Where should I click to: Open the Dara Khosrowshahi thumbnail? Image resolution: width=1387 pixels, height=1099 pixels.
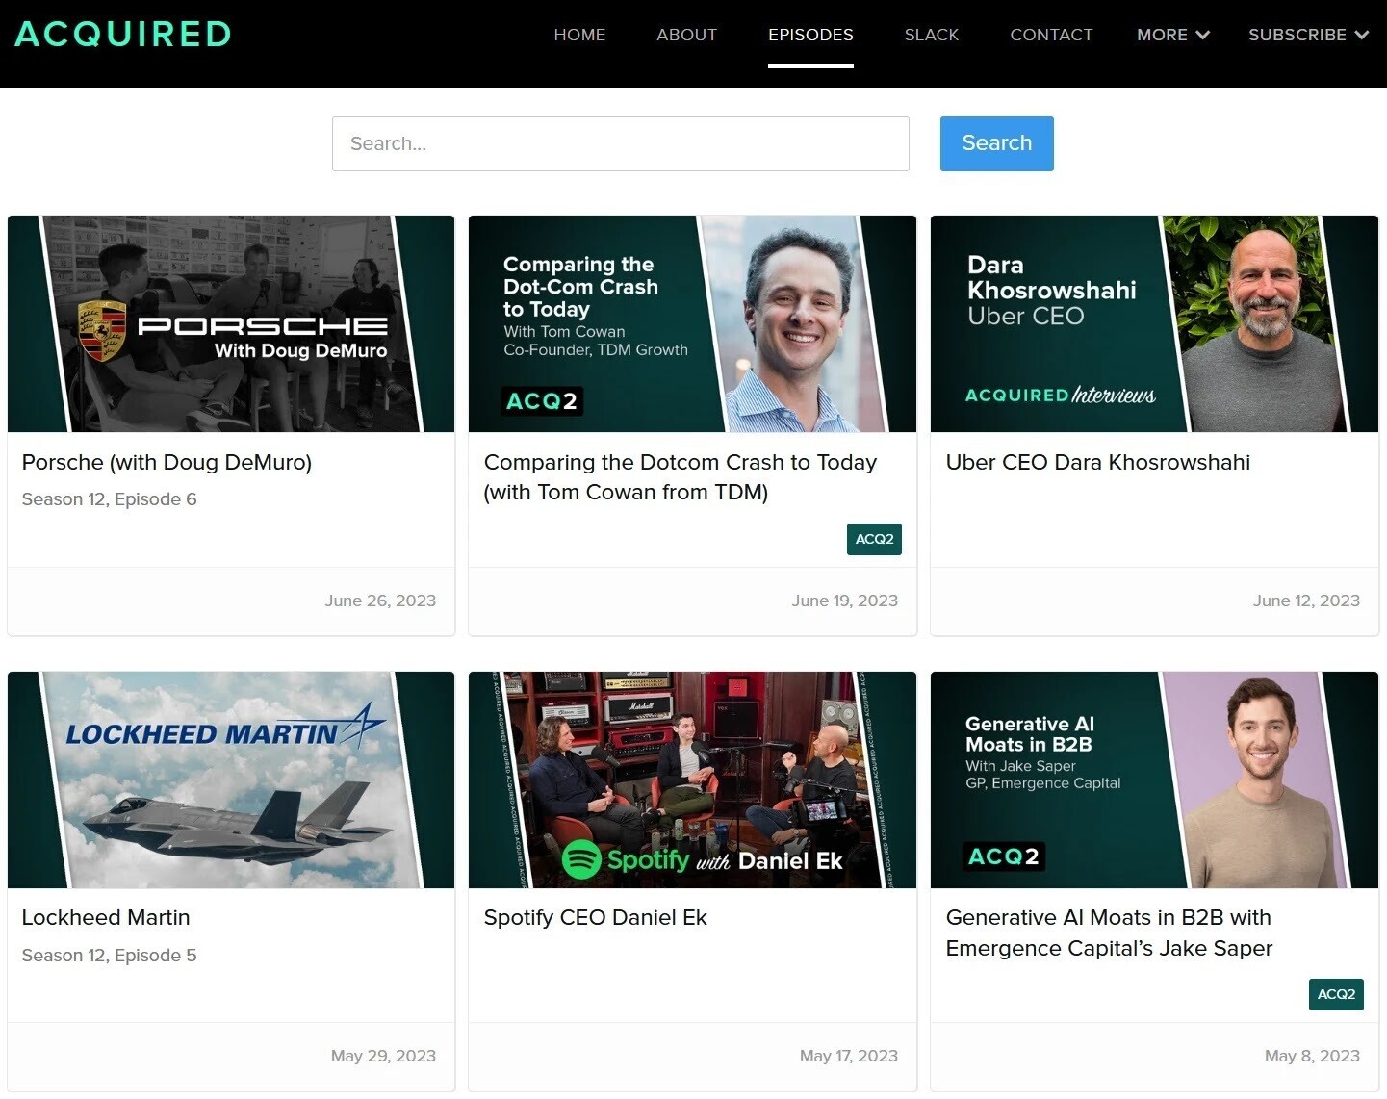(x=1154, y=323)
